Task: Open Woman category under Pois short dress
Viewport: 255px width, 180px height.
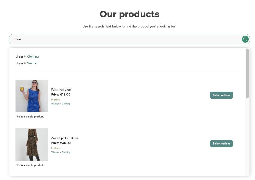Action: 55,104
